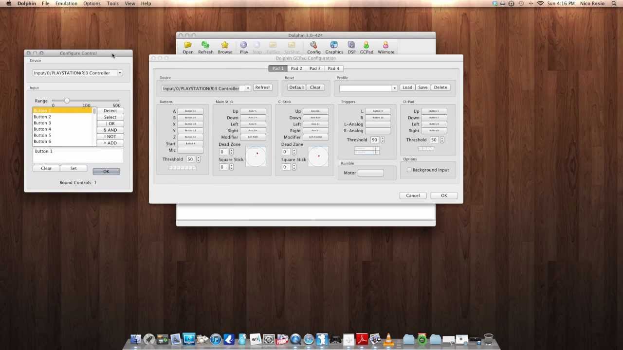
Task: Expand device dropdown in Configure Control
Action: coord(120,73)
